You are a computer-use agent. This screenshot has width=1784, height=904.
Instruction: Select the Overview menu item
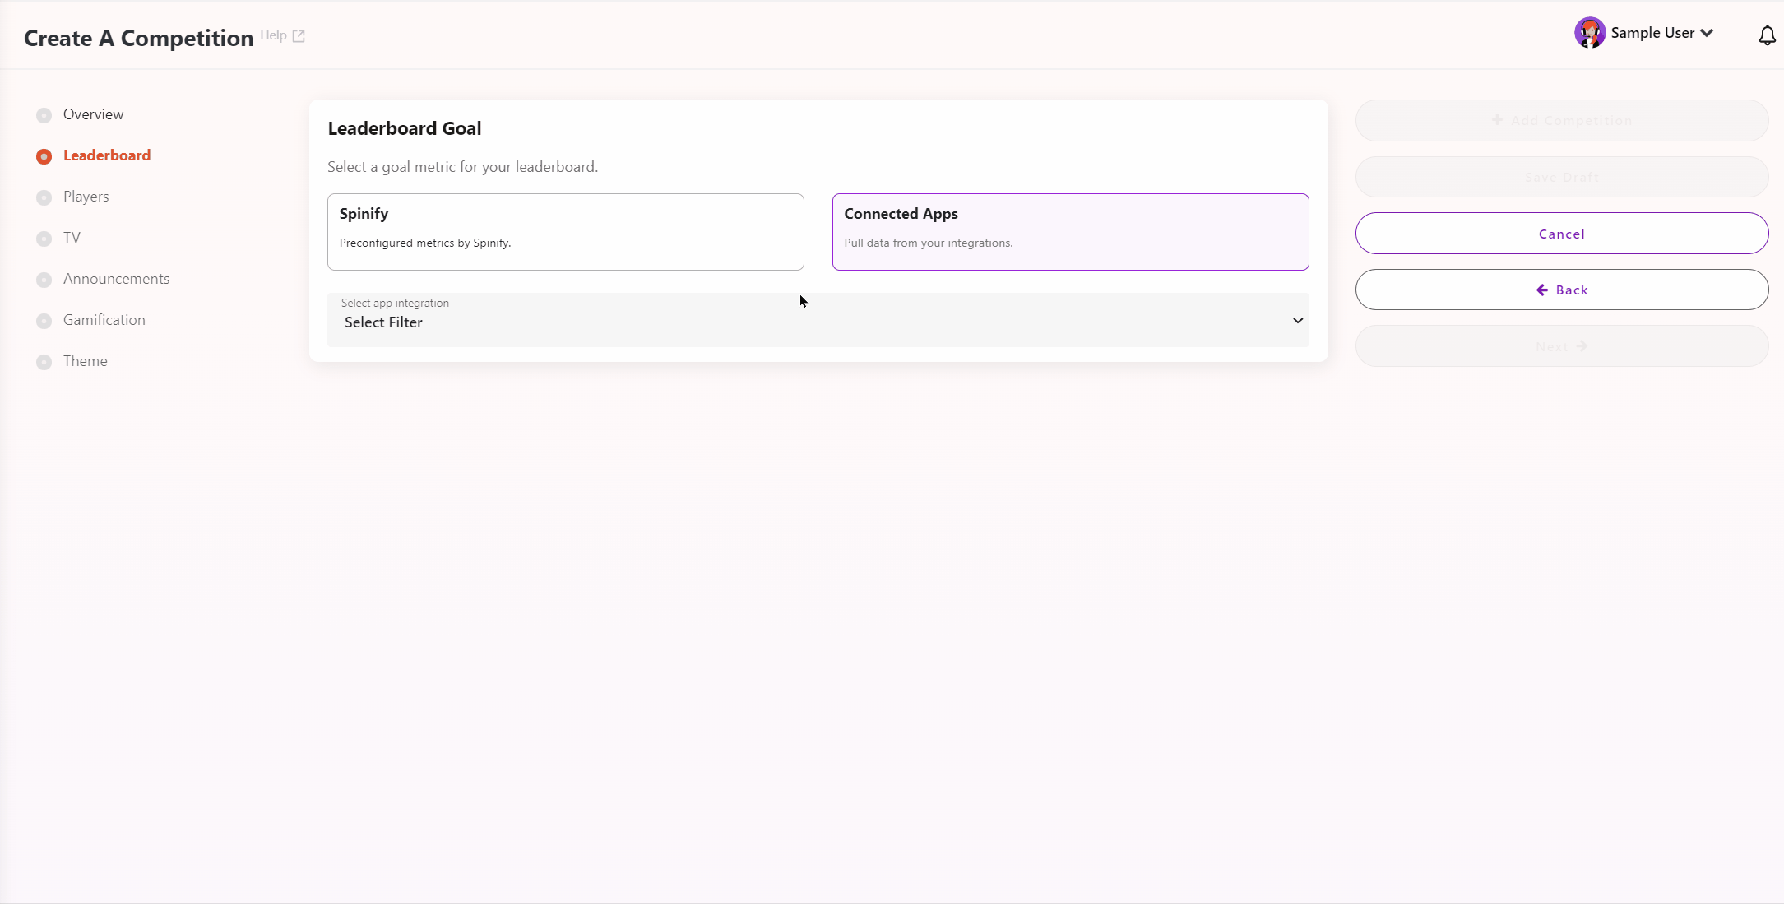tap(93, 113)
